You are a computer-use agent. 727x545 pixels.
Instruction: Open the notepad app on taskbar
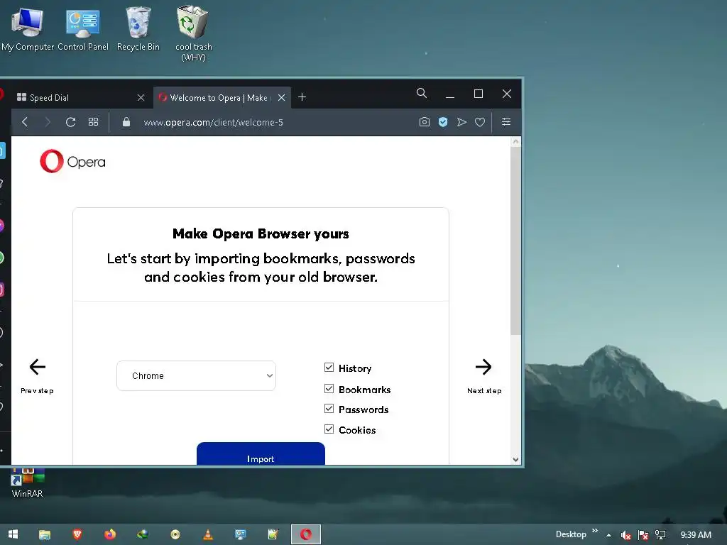273,534
